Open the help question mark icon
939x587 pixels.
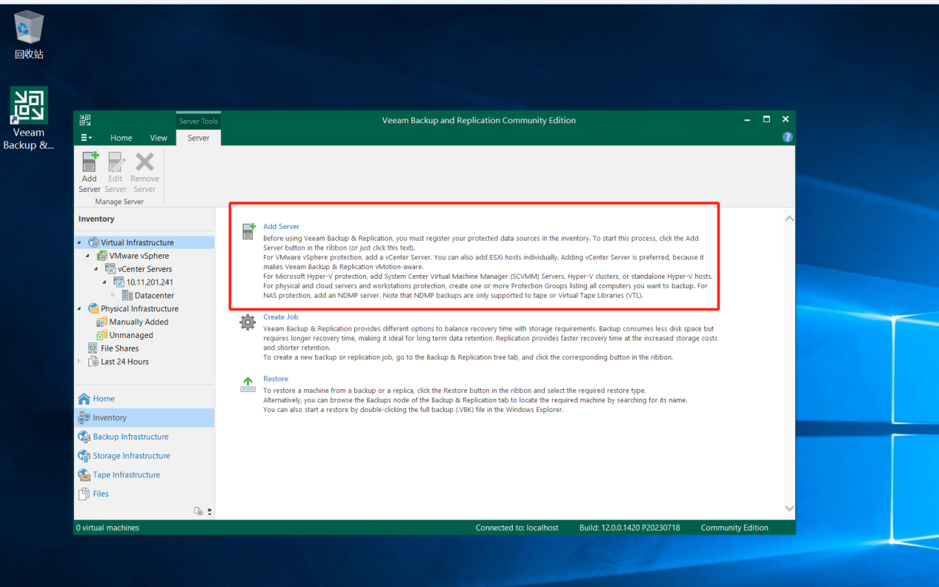(x=787, y=137)
